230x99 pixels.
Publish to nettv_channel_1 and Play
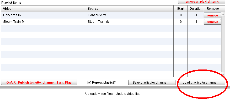click(x=39, y=82)
